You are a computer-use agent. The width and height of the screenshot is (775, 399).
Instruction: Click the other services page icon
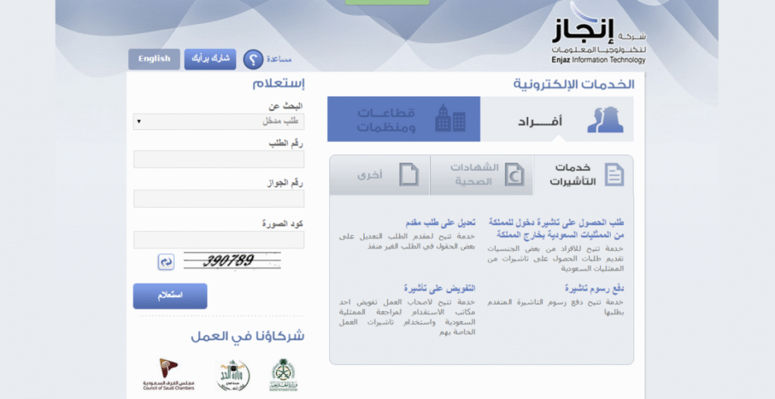(409, 175)
